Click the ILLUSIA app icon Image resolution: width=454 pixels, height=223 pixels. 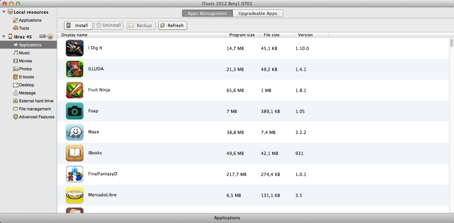(74, 69)
